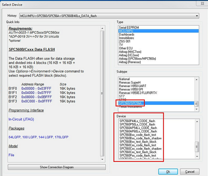Image resolution: width=208 pixels, height=176 pixels.
Task: Click AUTH-0025-1 MPC5xxx/SPC560xx requirement
Action: [34, 33]
